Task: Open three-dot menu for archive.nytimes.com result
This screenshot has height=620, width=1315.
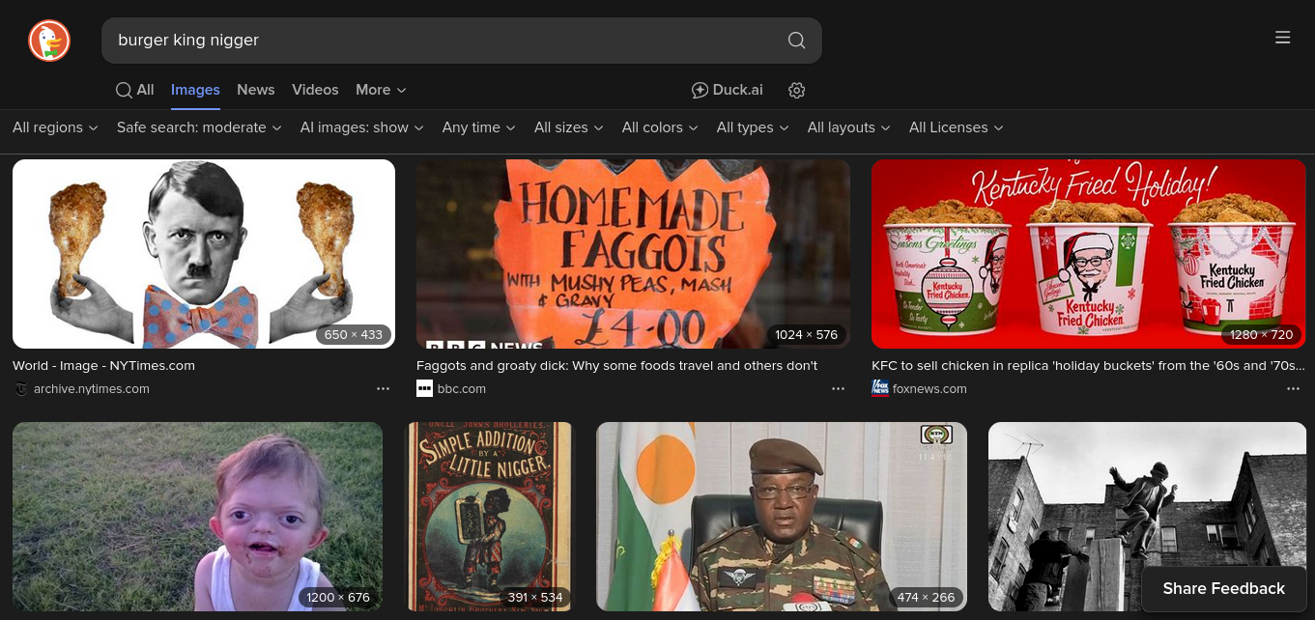Action: [383, 389]
